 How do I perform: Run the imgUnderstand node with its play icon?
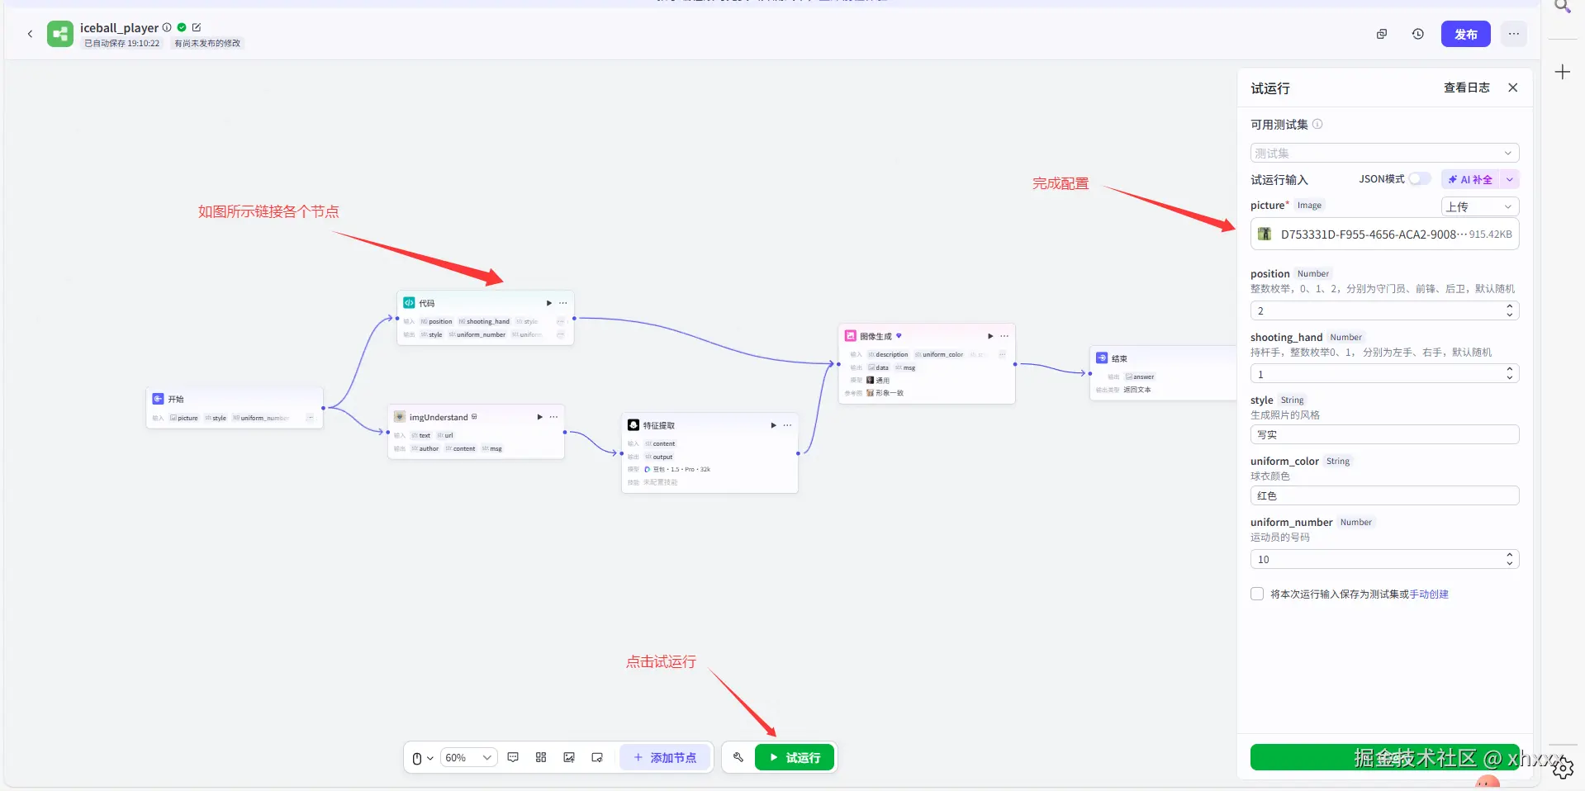tap(540, 417)
